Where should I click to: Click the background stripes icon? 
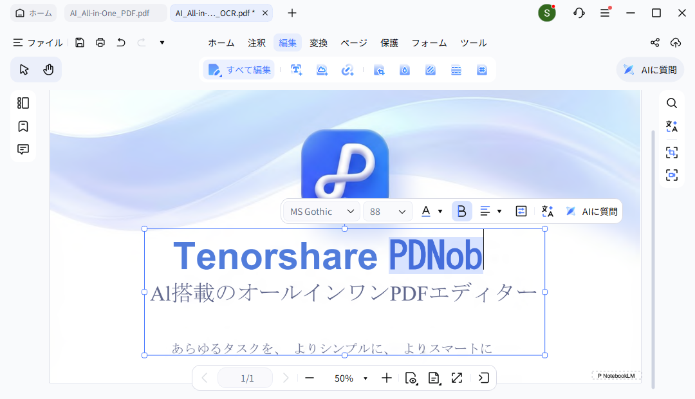(431, 70)
